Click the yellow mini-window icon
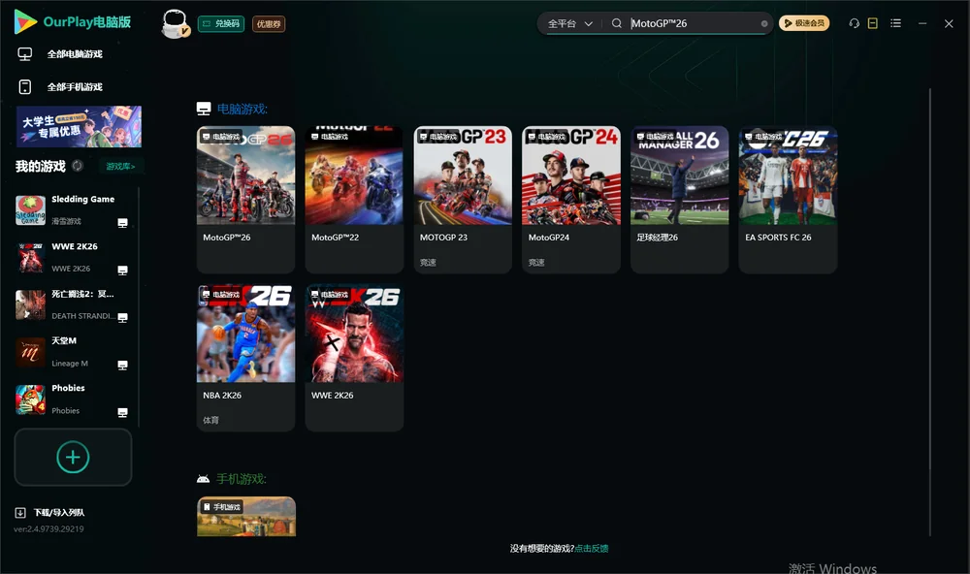Image resolution: width=970 pixels, height=574 pixels. point(872,23)
